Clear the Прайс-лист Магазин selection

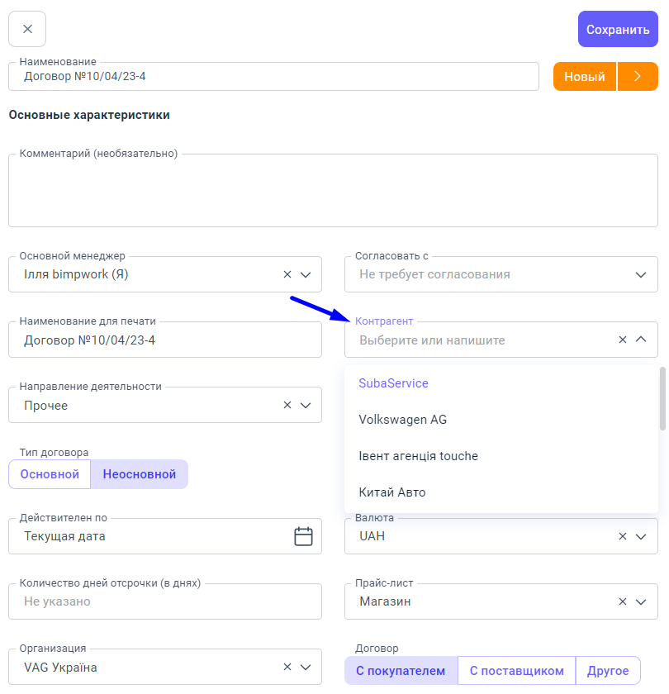[623, 601]
